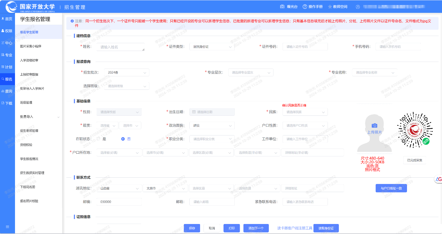Open 入学资格初审 menu item
Image resolution: width=442 pixels, height=234 pixels.
click(x=29, y=60)
